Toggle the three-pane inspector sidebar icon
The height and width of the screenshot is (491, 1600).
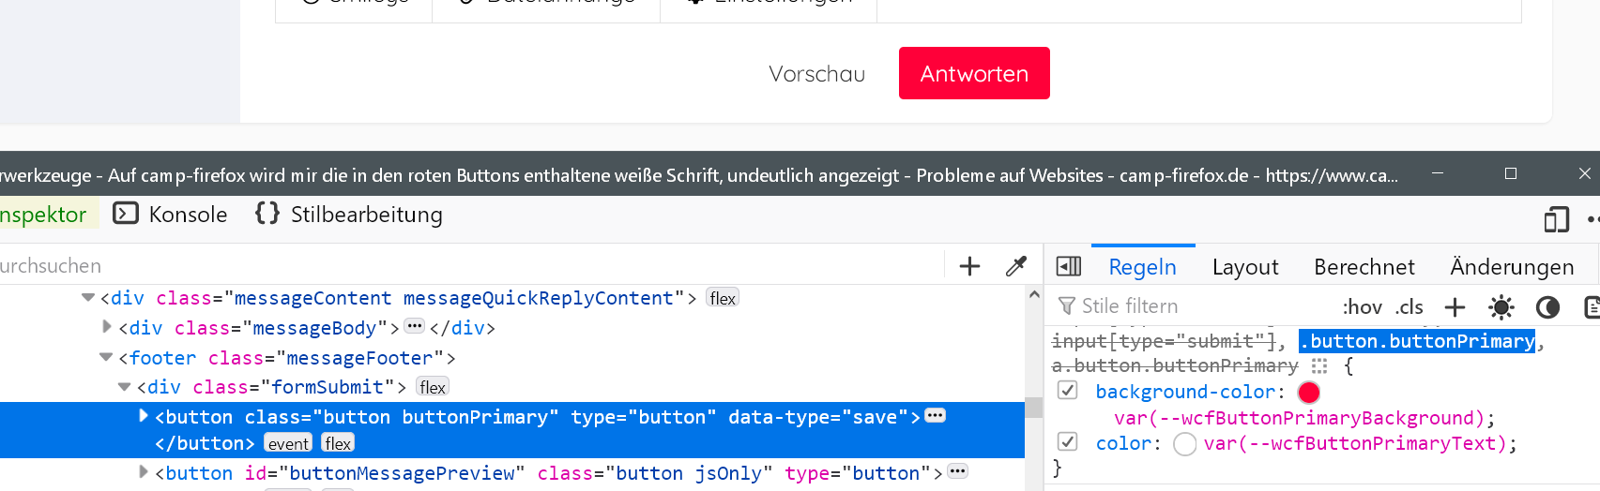[1069, 267]
